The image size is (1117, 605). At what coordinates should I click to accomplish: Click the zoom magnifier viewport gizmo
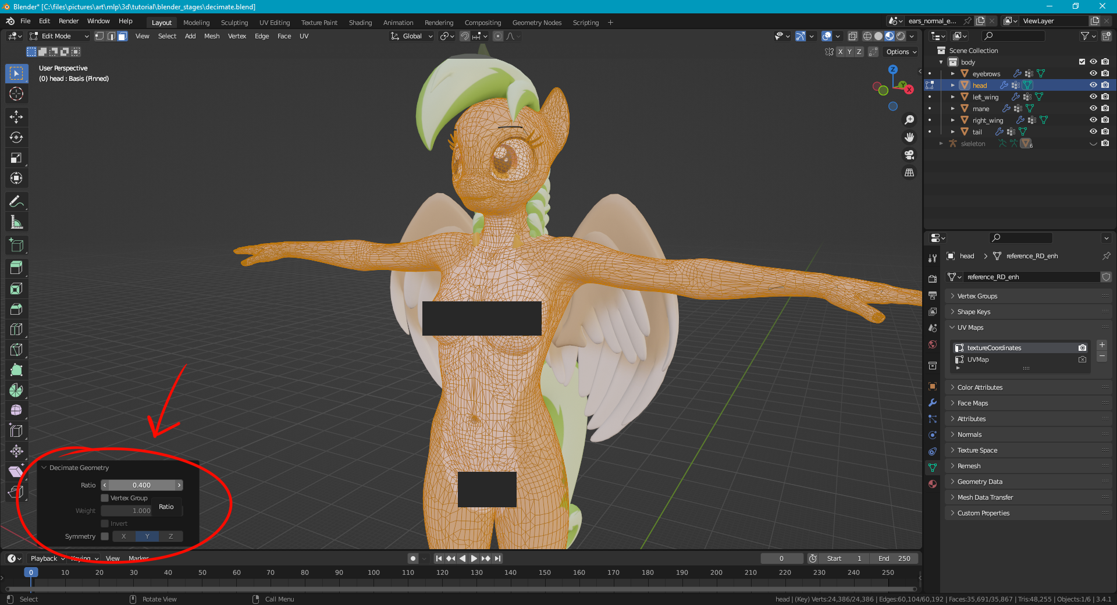tap(909, 120)
